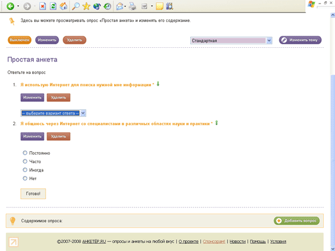The height and width of the screenshot is (251, 335).
Task: Toggle the orange Выключен survey status button
Action: pyautogui.click(x=19, y=40)
